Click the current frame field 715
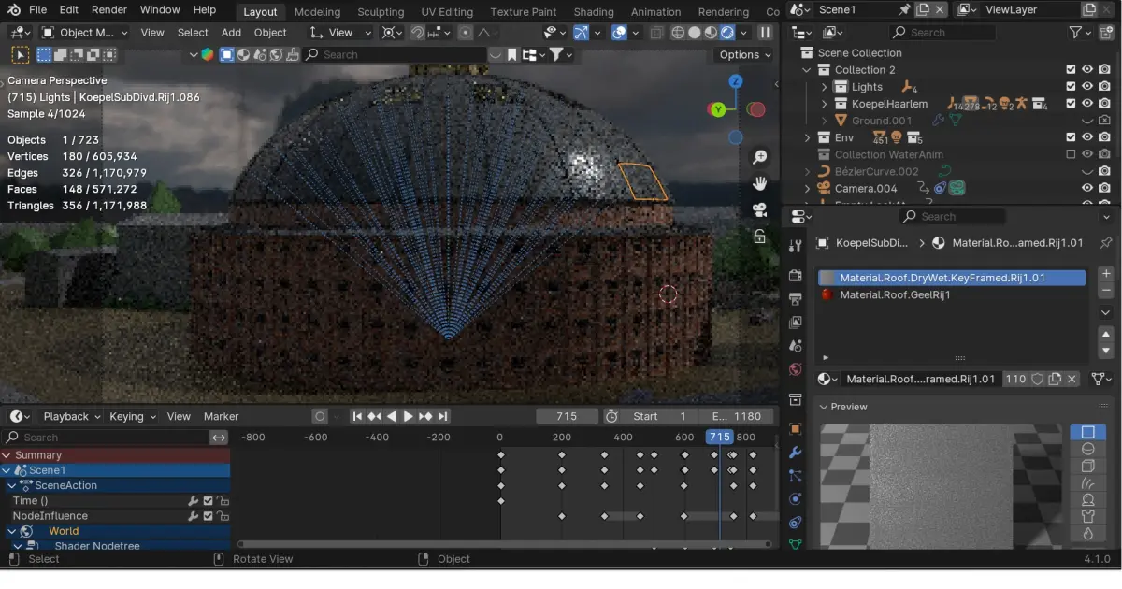This screenshot has width=1122, height=589. pyautogui.click(x=567, y=416)
